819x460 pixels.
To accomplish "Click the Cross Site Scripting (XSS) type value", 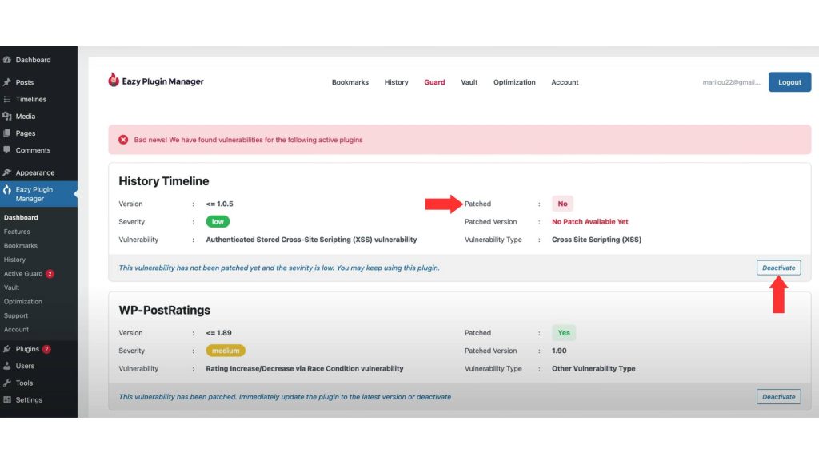I will click(597, 240).
